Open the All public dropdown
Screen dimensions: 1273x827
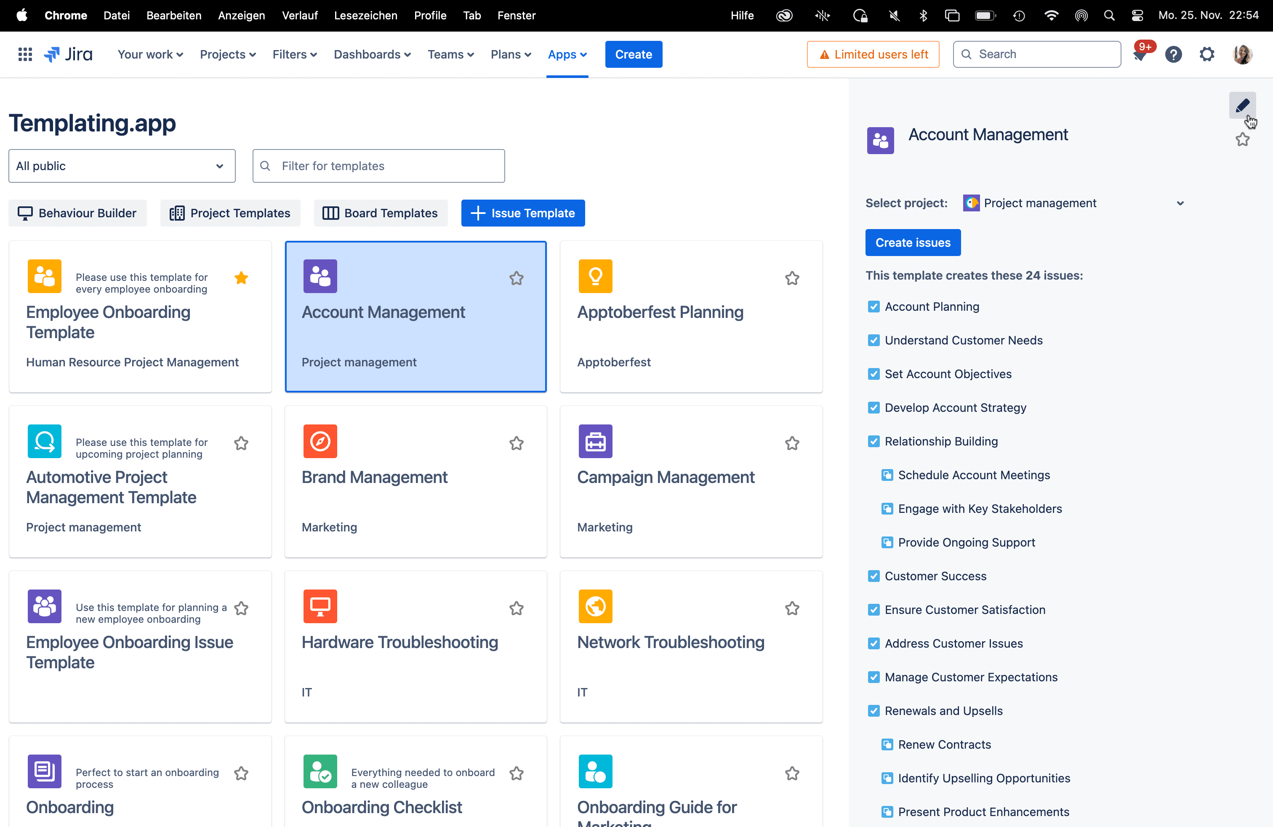coord(122,166)
